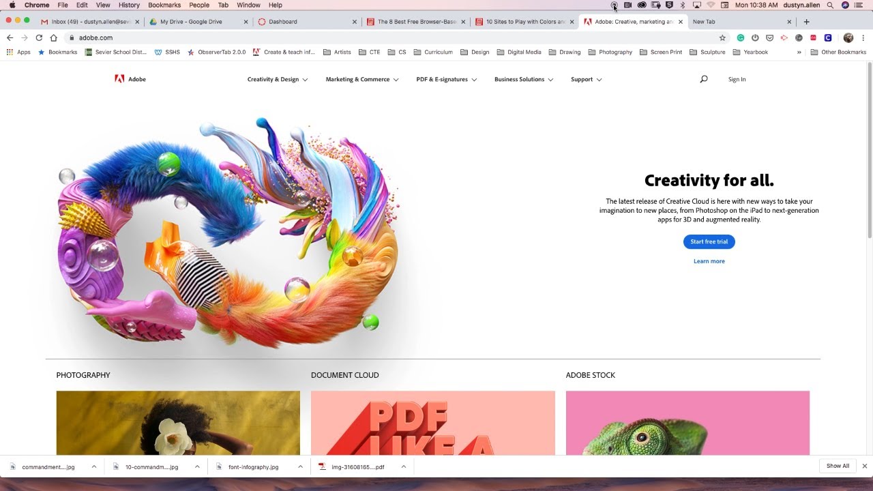Click the Creative Cloud menu bar icon

[642, 5]
